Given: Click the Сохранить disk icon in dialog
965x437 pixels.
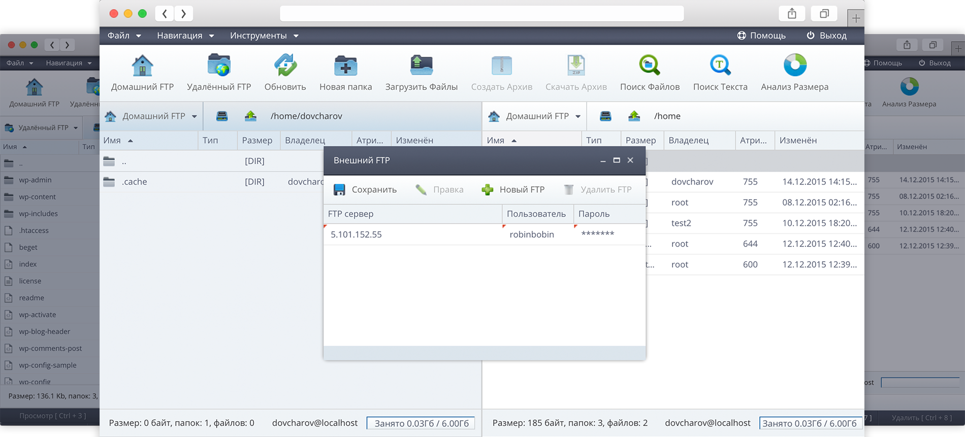Looking at the screenshot, I should click(339, 190).
